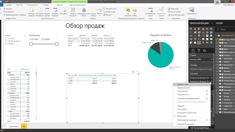
Task: Click the left handle of date slider
Action: 31,44
